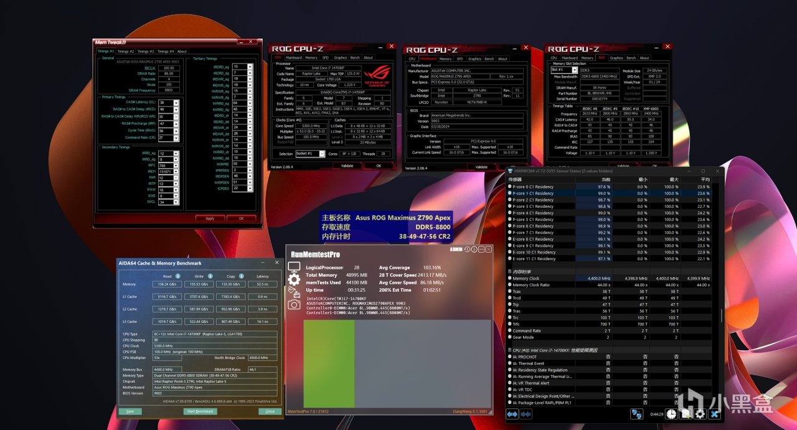Click the history clock icon in RunMemtestPro
The image size is (797, 430).
[467, 250]
